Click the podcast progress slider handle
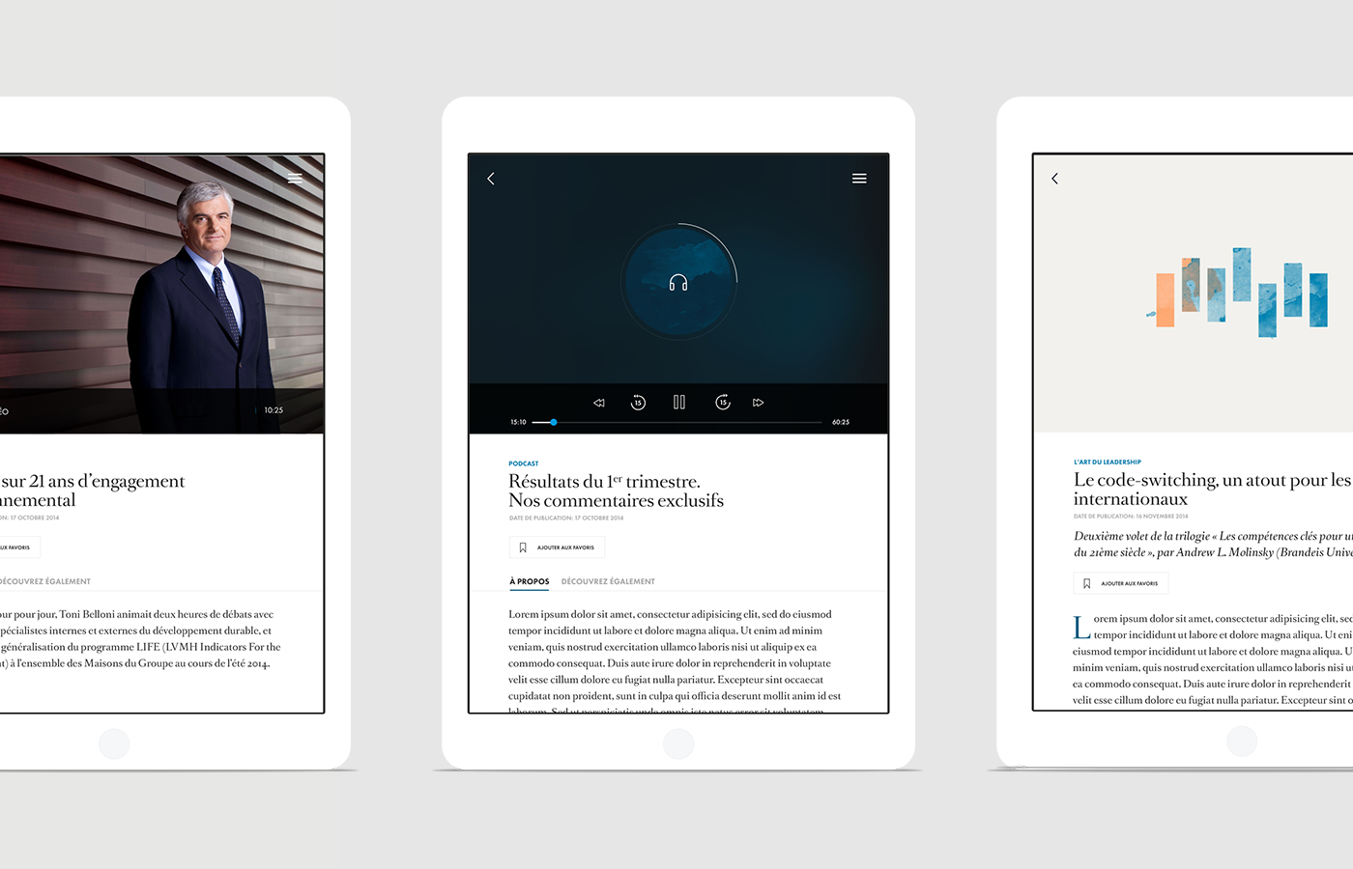This screenshot has width=1353, height=869. [554, 422]
